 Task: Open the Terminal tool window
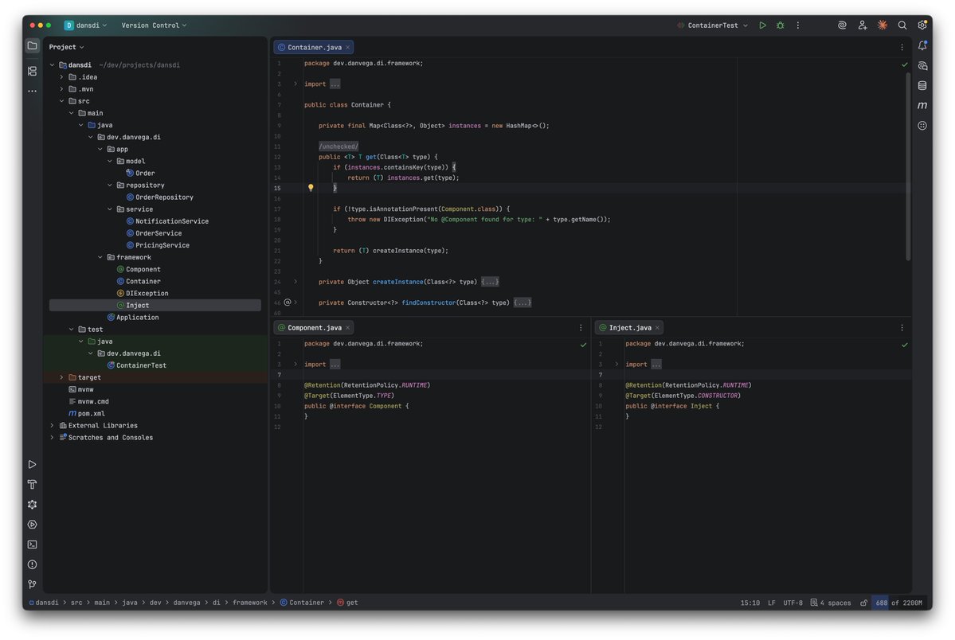coord(33,544)
